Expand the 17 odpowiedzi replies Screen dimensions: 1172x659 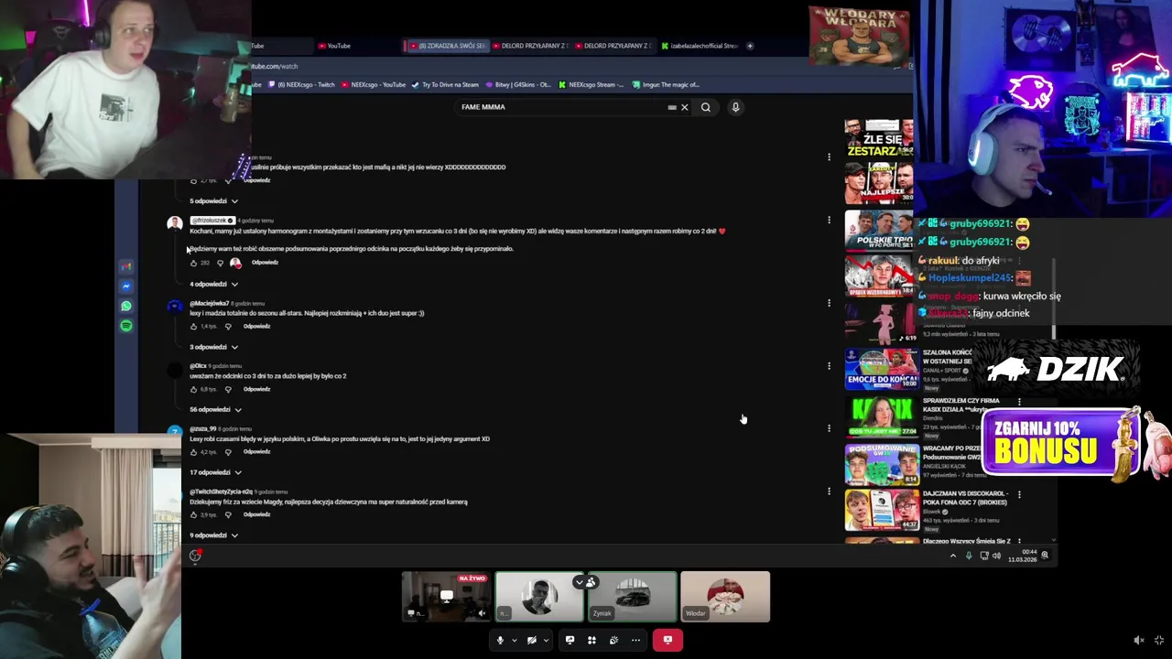point(215,472)
